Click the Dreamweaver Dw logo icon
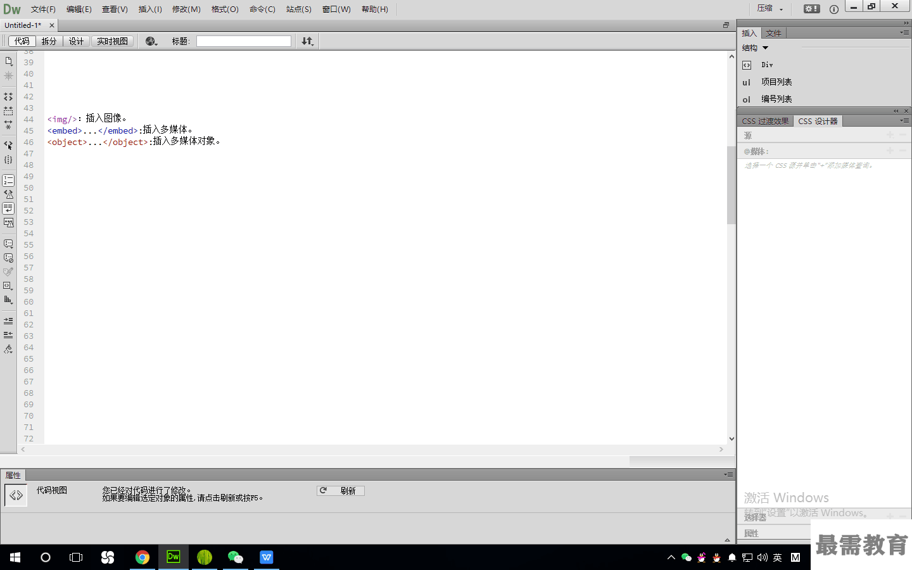912x570 pixels. (x=12, y=9)
